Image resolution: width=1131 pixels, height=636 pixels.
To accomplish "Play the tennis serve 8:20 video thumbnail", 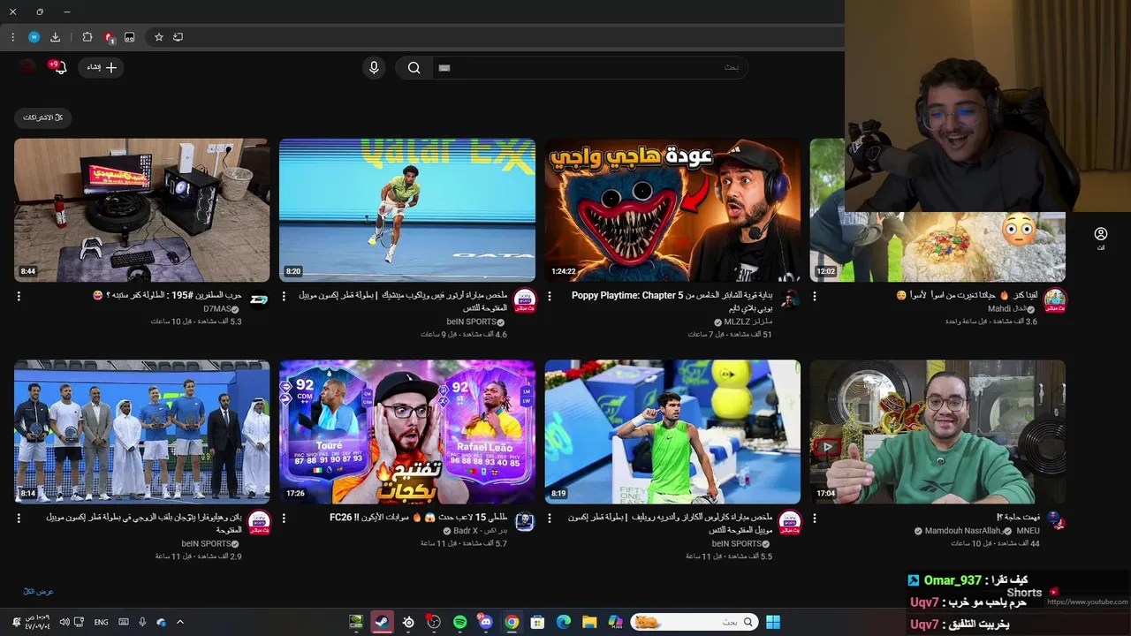I will click(407, 210).
